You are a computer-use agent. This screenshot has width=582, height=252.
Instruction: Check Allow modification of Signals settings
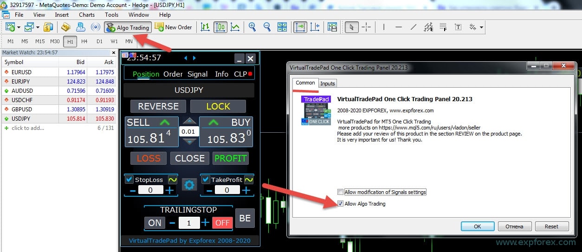[341, 192]
